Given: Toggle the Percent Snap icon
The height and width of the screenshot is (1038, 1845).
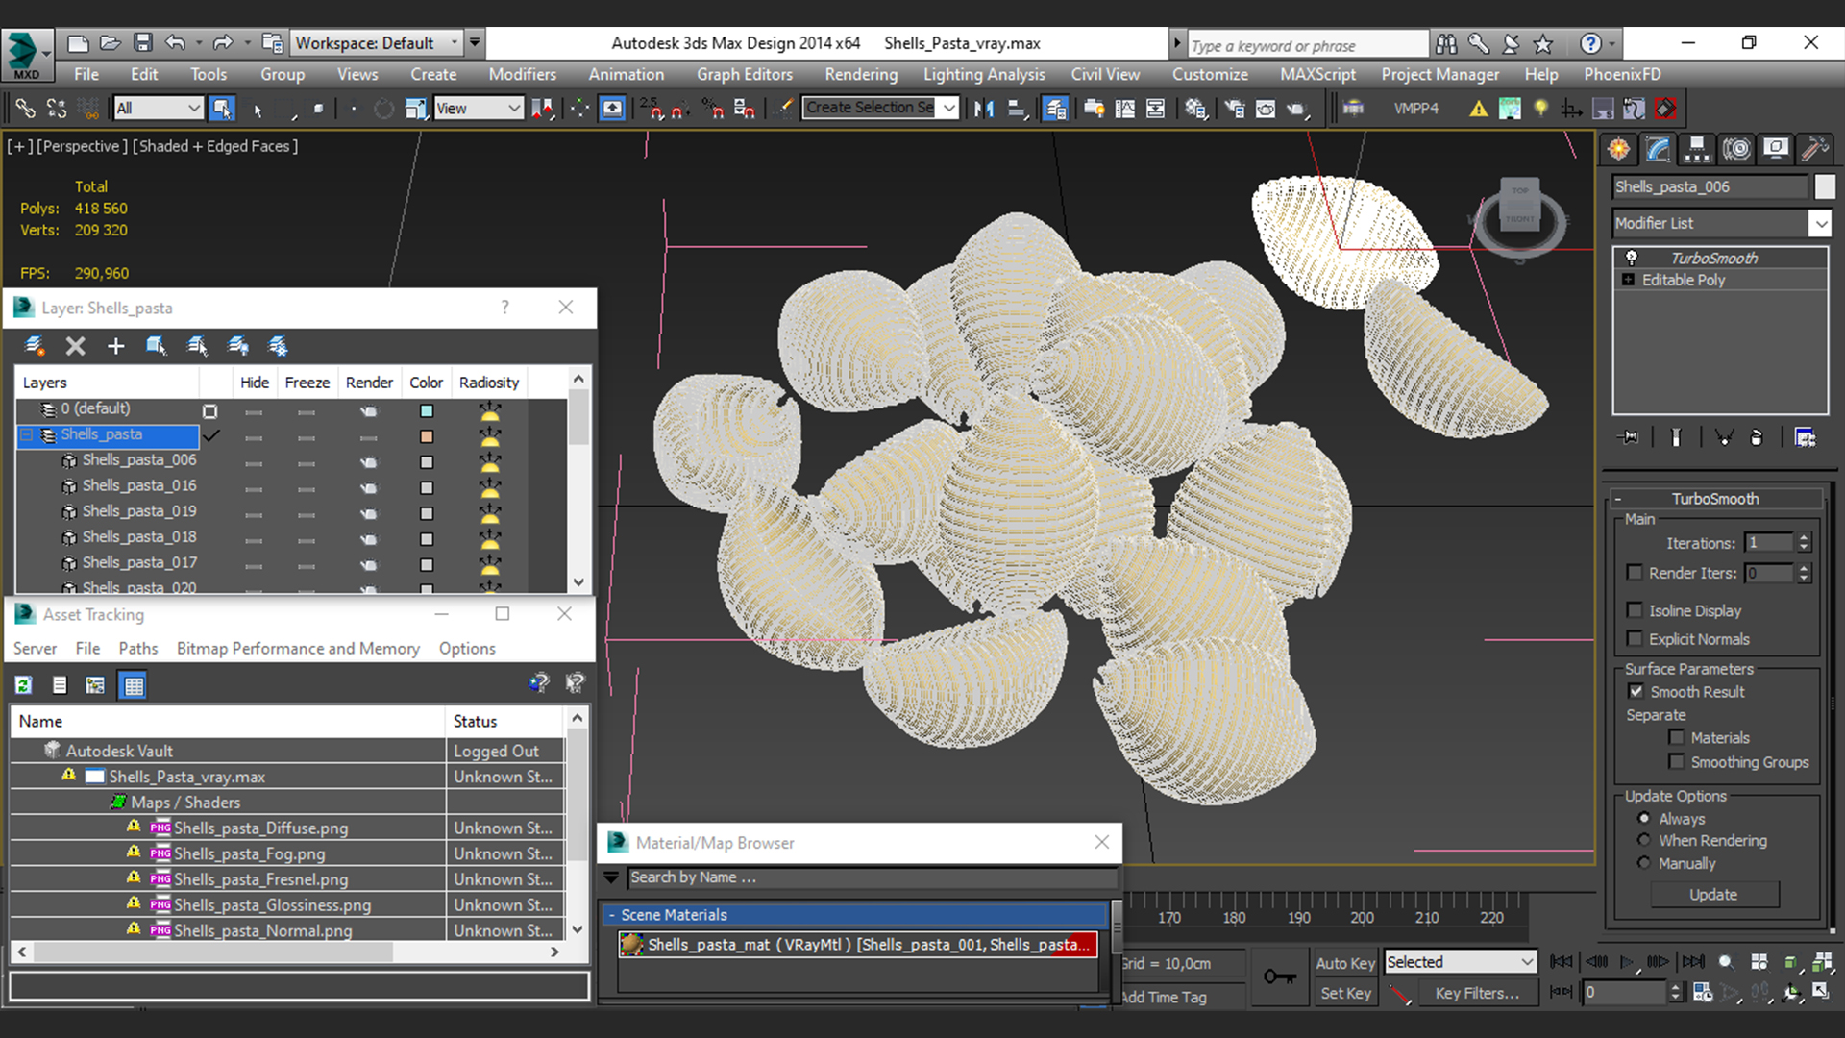Looking at the screenshot, I should [x=713, y=109].
